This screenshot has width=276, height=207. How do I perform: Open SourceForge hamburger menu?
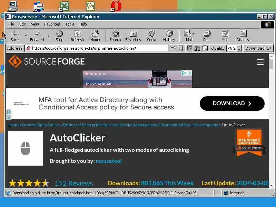click(x=260, y=62)
